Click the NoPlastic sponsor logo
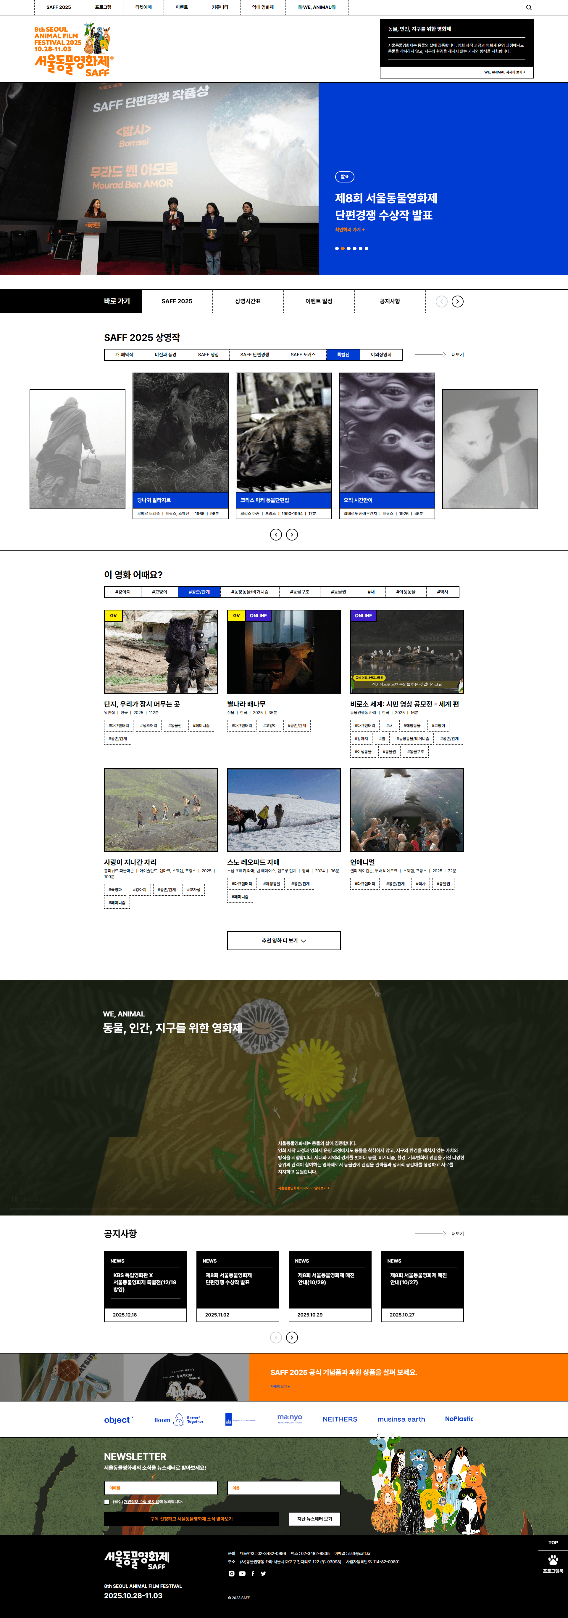Screen dimensions: 568x1618 [459, 1419]
